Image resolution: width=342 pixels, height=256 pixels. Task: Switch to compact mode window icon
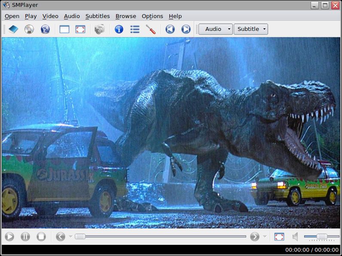(64, 29)
